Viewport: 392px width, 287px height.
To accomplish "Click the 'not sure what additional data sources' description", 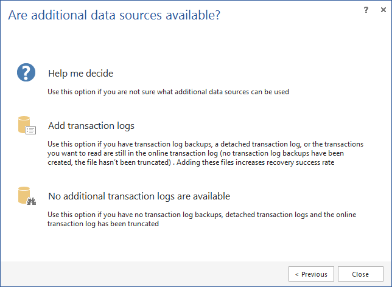I will [x=168, y=92].
